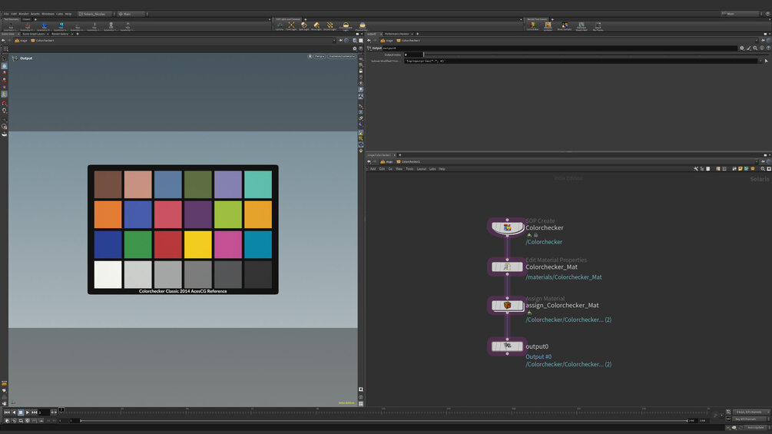Screen dimensions: 772x434
Task: Open the Main take dropdown in the menu bar
Action: [132, 14]
